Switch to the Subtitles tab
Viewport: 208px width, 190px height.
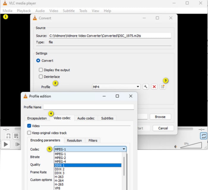tap(107, 118)
